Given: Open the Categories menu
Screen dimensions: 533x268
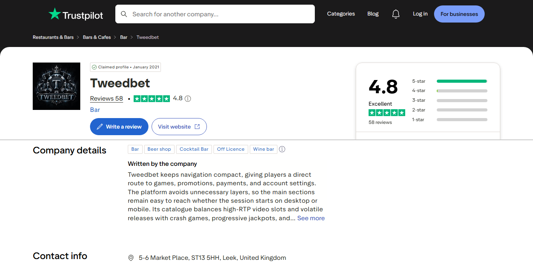Looking at the screenshot, I should (x=341, y=14).
